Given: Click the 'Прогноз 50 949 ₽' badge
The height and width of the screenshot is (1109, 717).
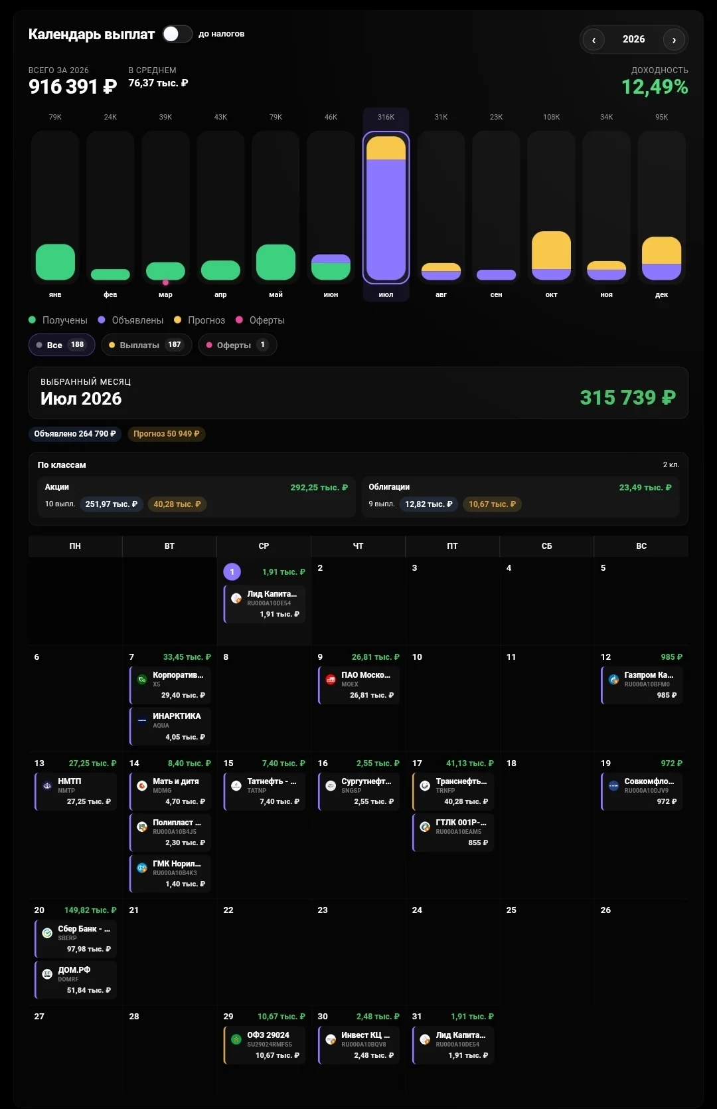Looking at the screenshot, I should click(167, 434).
